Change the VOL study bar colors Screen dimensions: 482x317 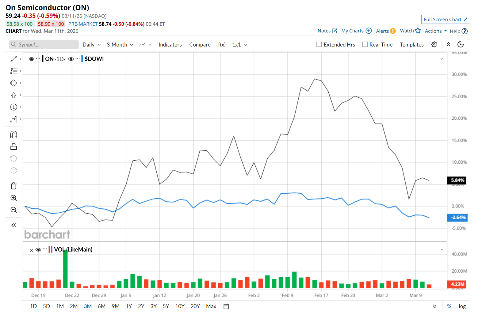pyautogui.click(x=51, y=249)
